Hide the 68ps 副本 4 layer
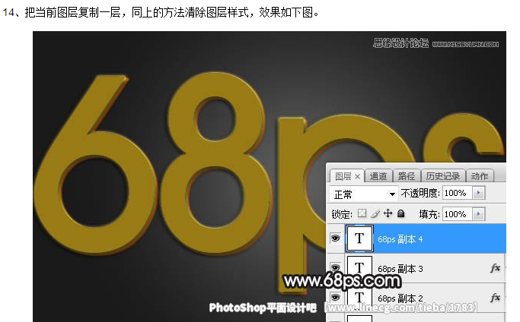Image resolution: width=520 pixels, height=322 pixels. click(x=335, y=238)
